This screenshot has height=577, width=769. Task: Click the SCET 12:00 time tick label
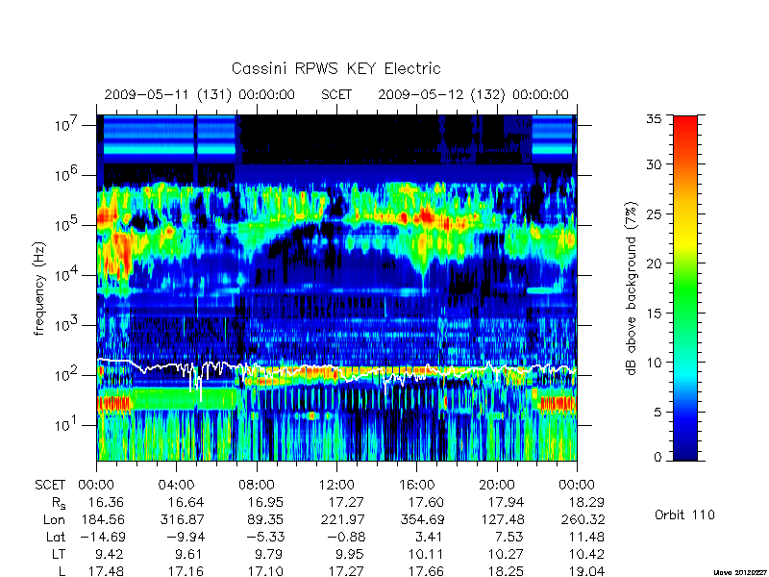pyautogui.click(x=336, y=486)
